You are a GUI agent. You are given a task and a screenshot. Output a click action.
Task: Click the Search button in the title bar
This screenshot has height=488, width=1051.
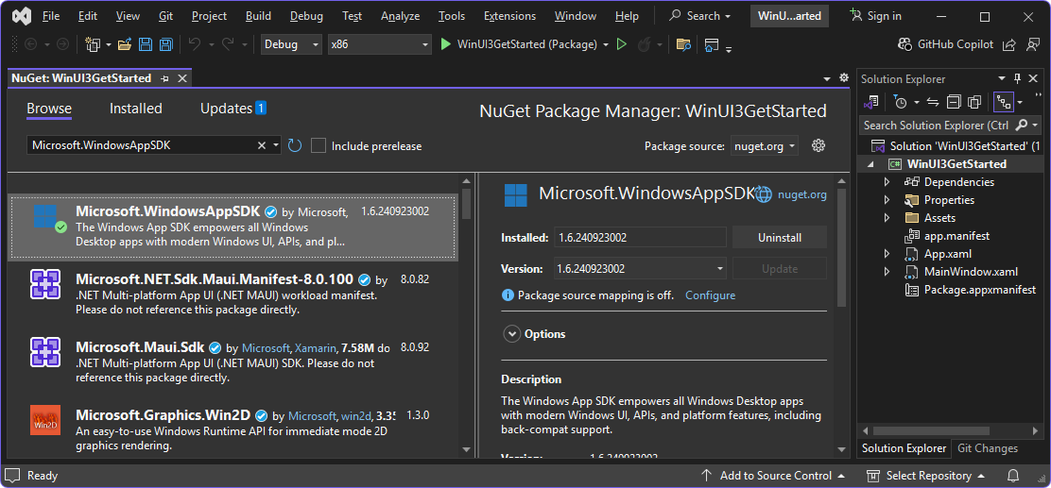pyautogui.click(x=699, y=16)
